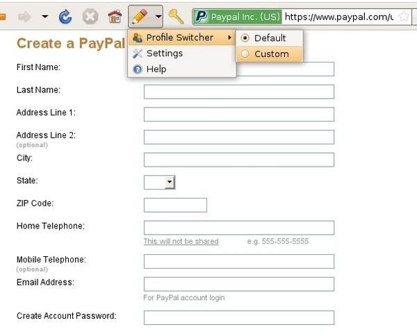Click the 'For PayPal account login' text
Screen dimensions: 417x334
(x=184, y=298)
